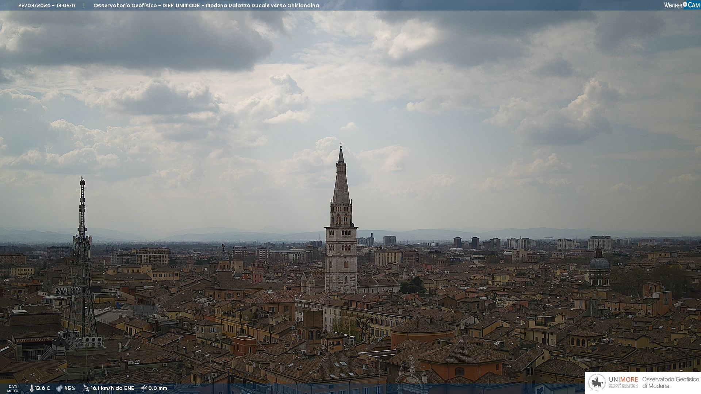Click the Osservatorio Geofisico di Modena caption

pos(670,383)
